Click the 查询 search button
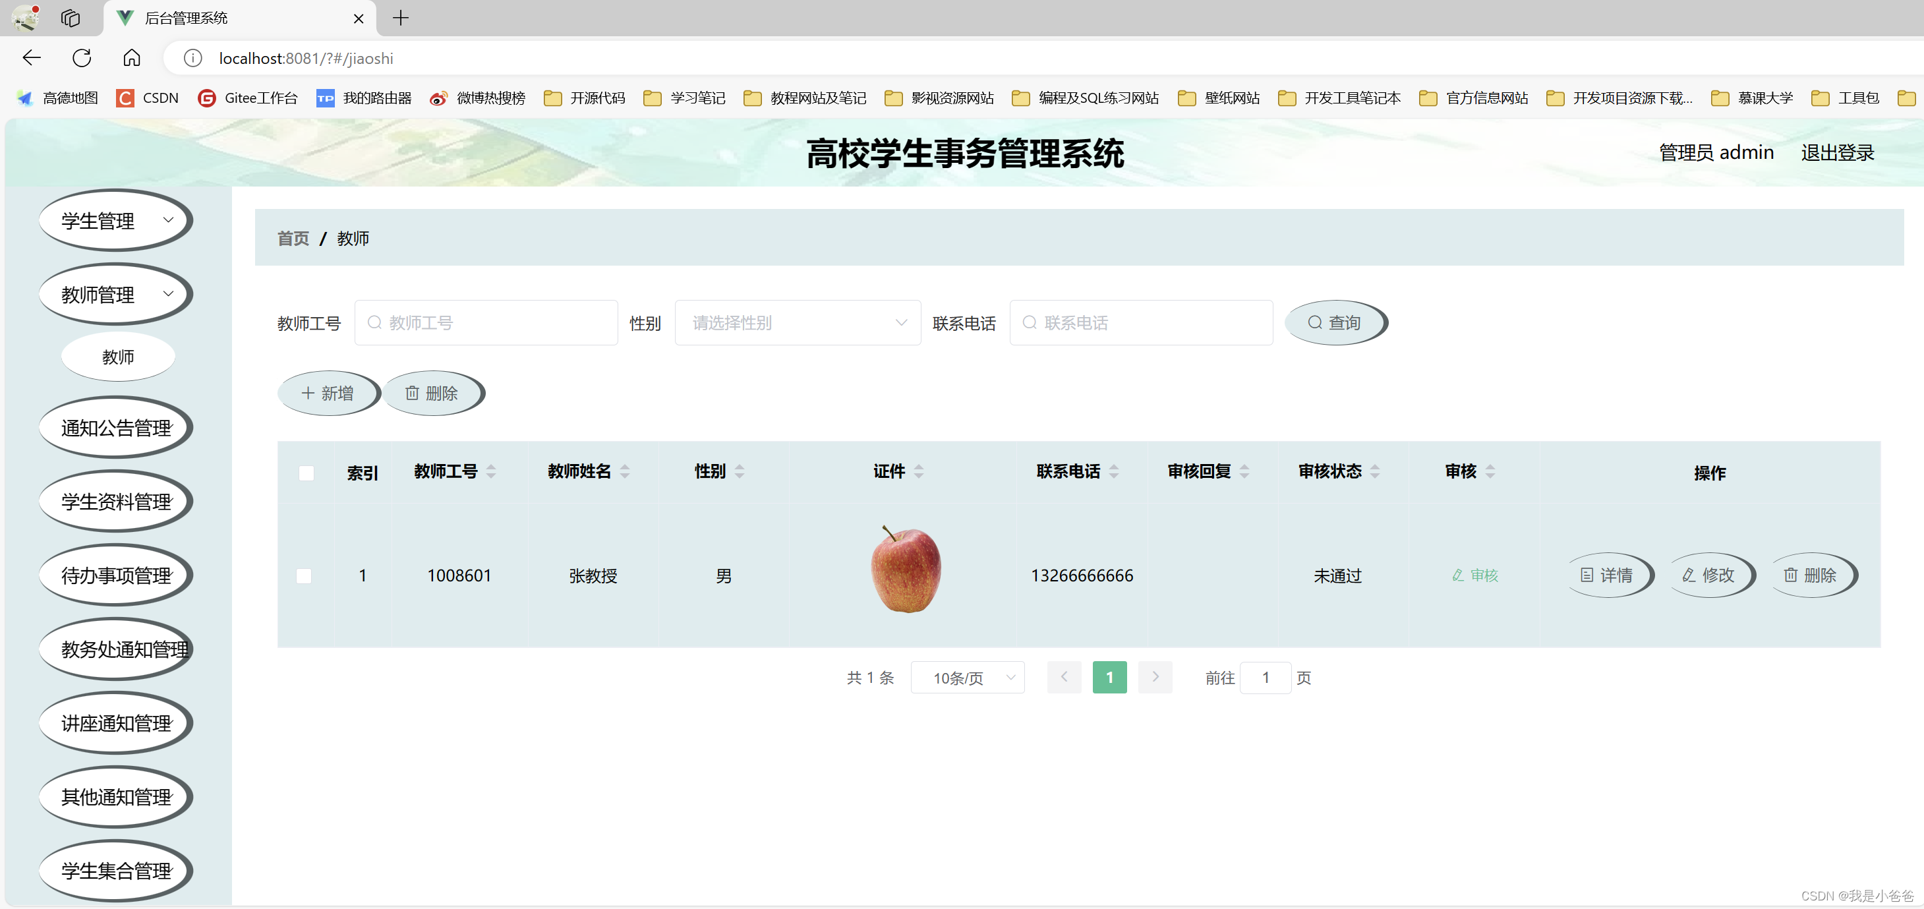 pyautogui.click(x=1334, y=323)
